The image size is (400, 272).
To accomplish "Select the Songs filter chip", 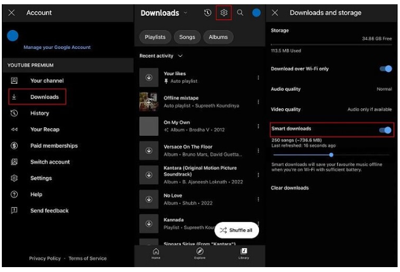I will click(x=187, y=37).
